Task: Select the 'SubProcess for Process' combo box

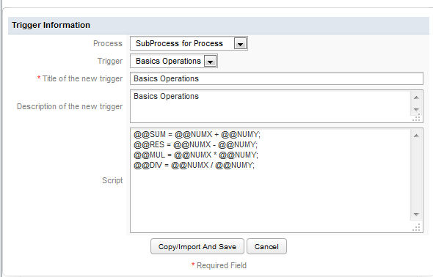Action: point(189,43)
